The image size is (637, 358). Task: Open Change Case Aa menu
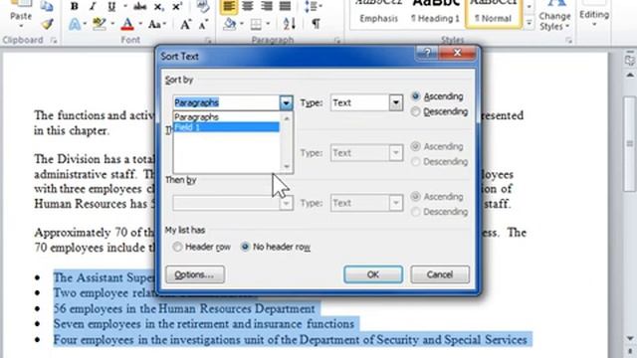point(155,24)
